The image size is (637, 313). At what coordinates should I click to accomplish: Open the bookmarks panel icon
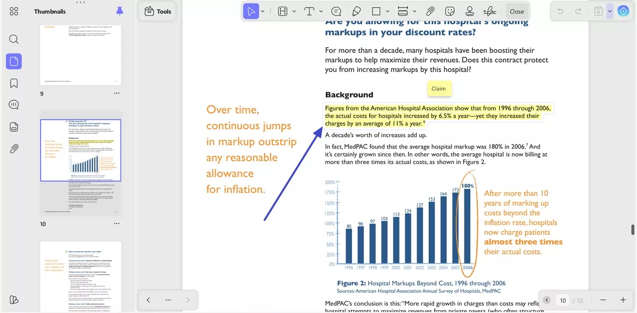(14, 83)
